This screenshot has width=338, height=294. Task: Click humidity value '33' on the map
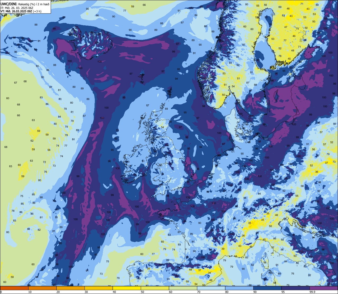coord(250,223)
